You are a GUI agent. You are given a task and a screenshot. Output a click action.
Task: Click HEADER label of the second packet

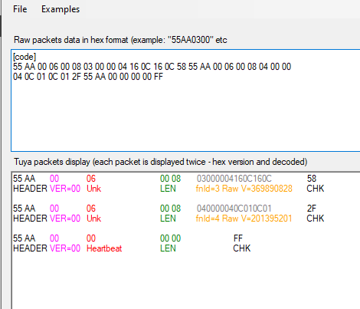(30, 219)
